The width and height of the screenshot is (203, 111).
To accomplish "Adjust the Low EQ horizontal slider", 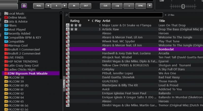I will tap(183, 6).
